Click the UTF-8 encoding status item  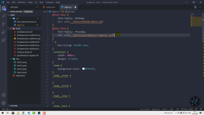[x=164, y=109]
